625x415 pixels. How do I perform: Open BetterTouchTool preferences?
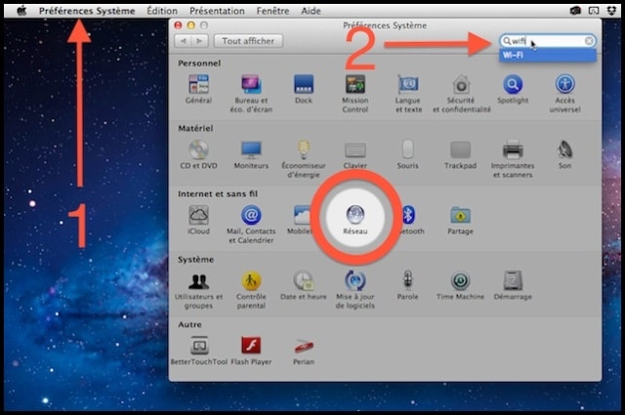[198, 351]
